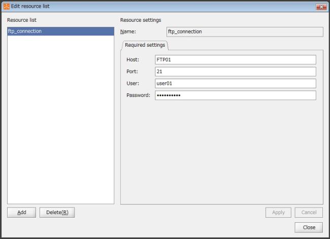
Task: Click the "Name:" label
Action: [x=127, y=31]
